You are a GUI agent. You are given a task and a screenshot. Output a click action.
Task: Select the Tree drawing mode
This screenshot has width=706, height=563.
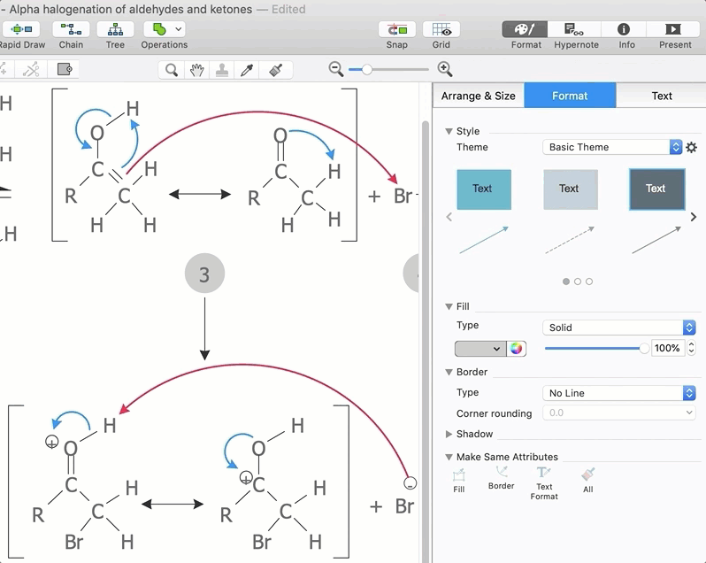[x=115, y=30]
